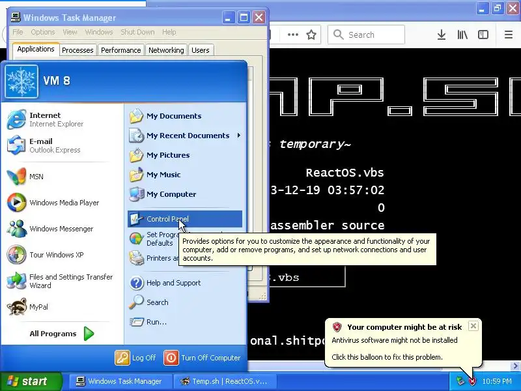
Task: Open Task Manager View menu
Action: pyautogui.click(x=70, y=32)
